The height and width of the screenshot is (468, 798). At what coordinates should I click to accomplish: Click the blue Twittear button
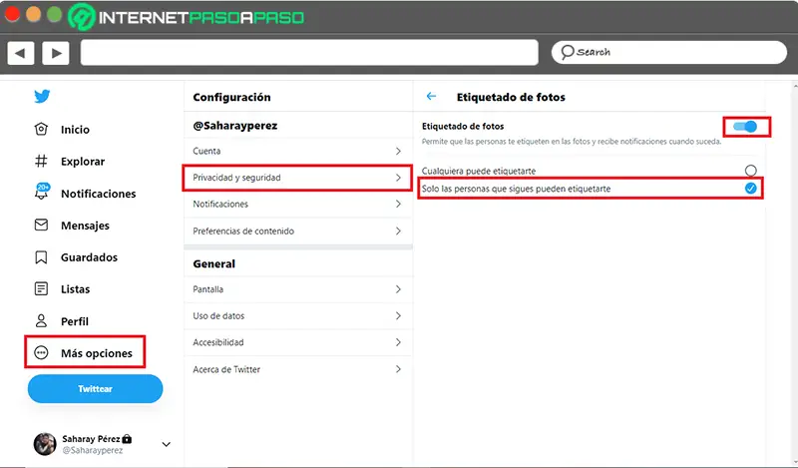(95, 389)
